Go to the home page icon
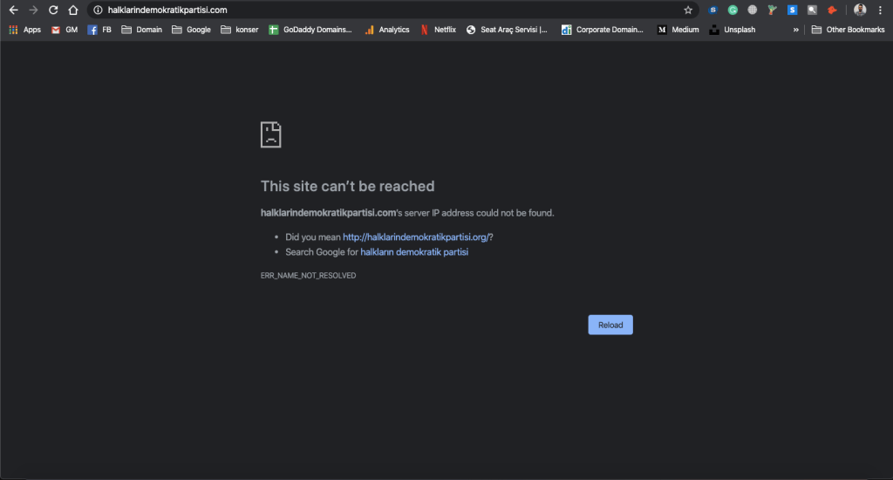Viewport: 893px width, 480px height. pyautogui.click(x=73, y=10)
